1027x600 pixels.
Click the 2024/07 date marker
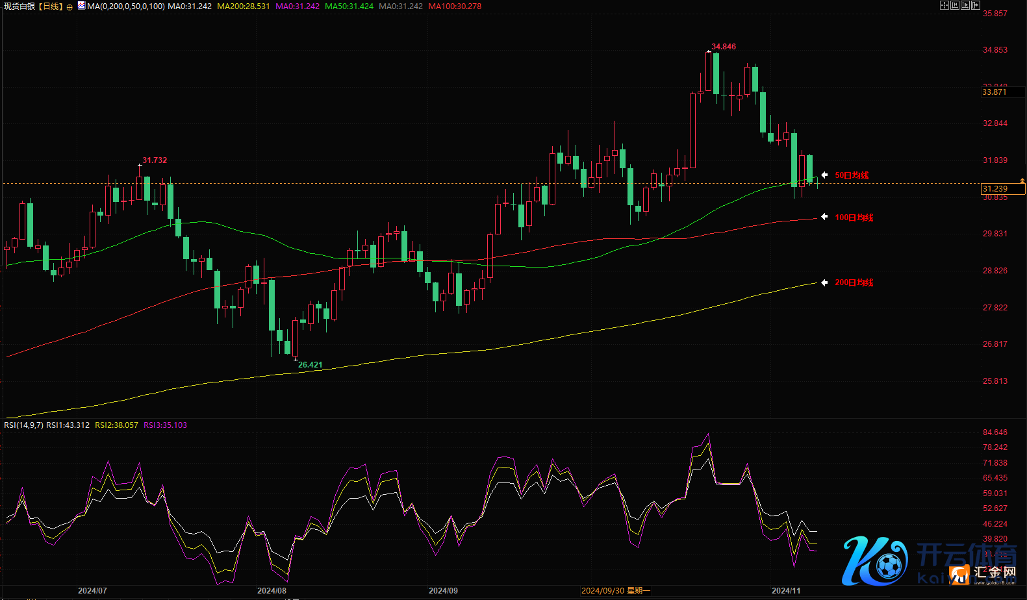pyautogui.click(x=92, y=591)
